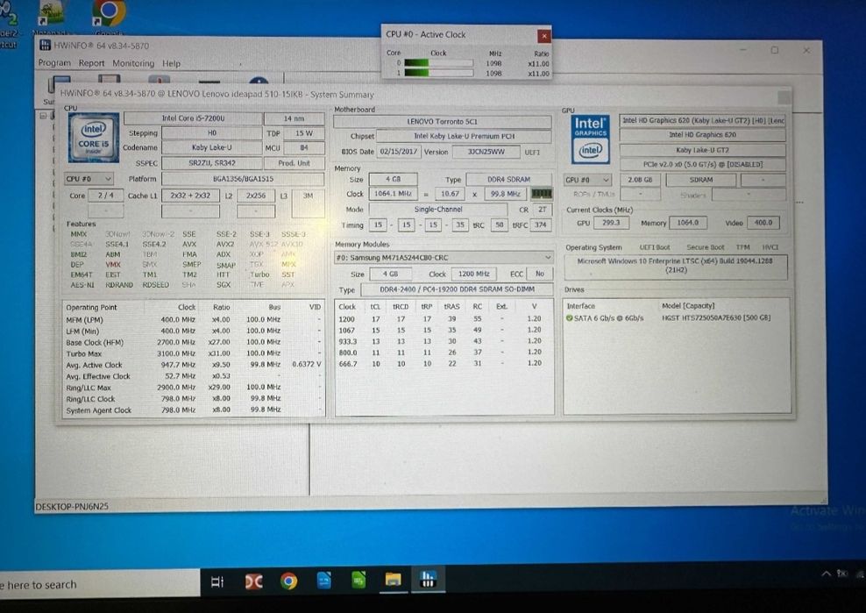Click the 666.7 memory timing row

point(443,364)
